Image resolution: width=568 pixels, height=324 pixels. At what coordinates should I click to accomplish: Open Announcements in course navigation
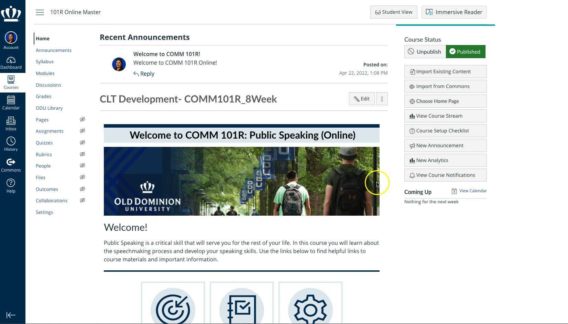(54, 50)
